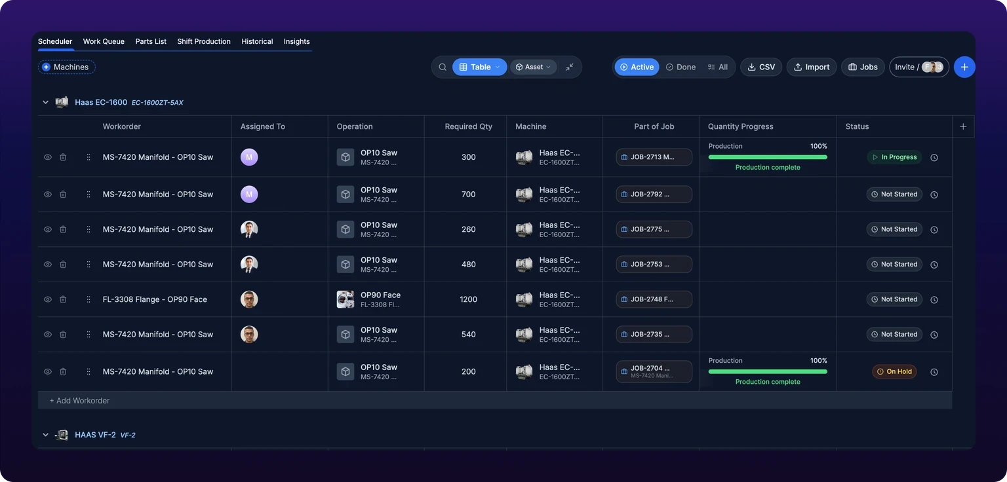Toggle the eye icon on the 540 quantity row
Viewport: 1007px width, 482px height.
[x=48, y=335]
